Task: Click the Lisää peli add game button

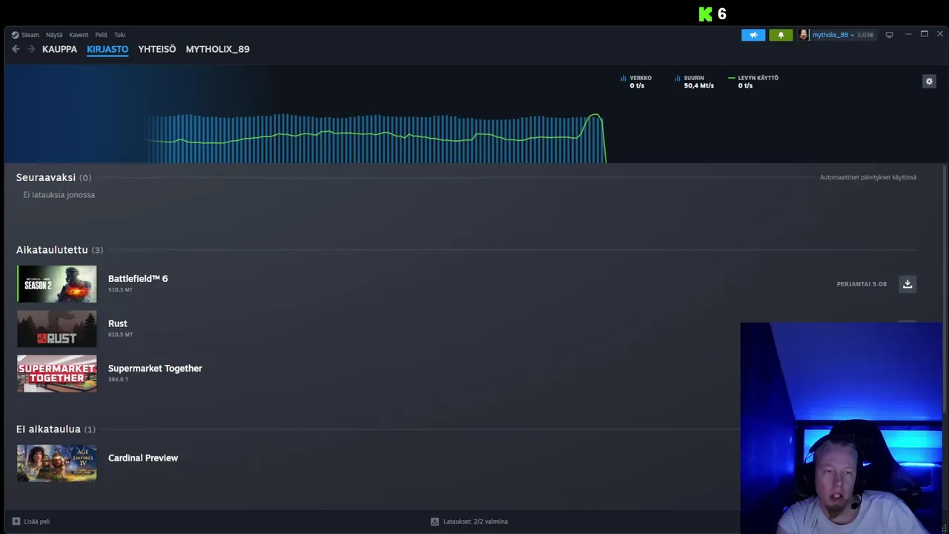Action: (x=31, y=521)
